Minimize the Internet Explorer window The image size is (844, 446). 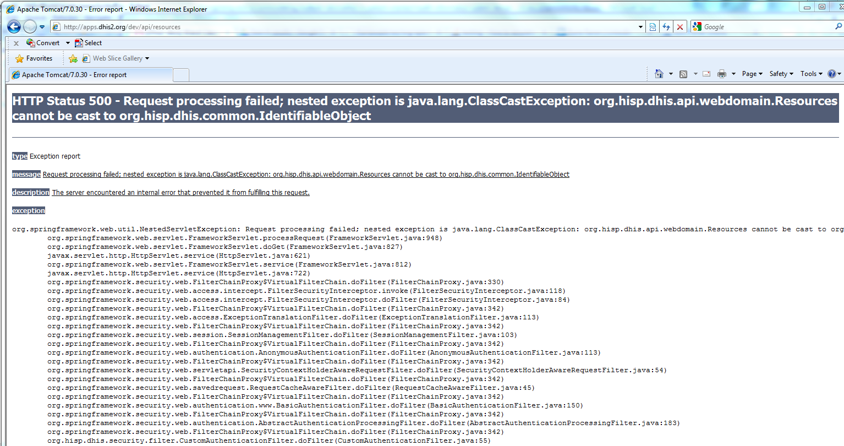pyautogui.click(x=807, y=7)
